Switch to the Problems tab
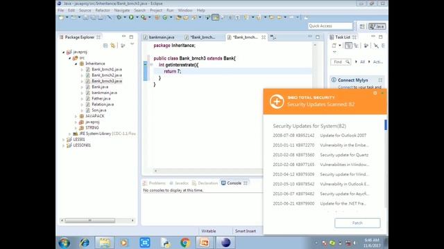Image resolution: width=444 pixels, height=249 pixels. [x=154, y=183]
